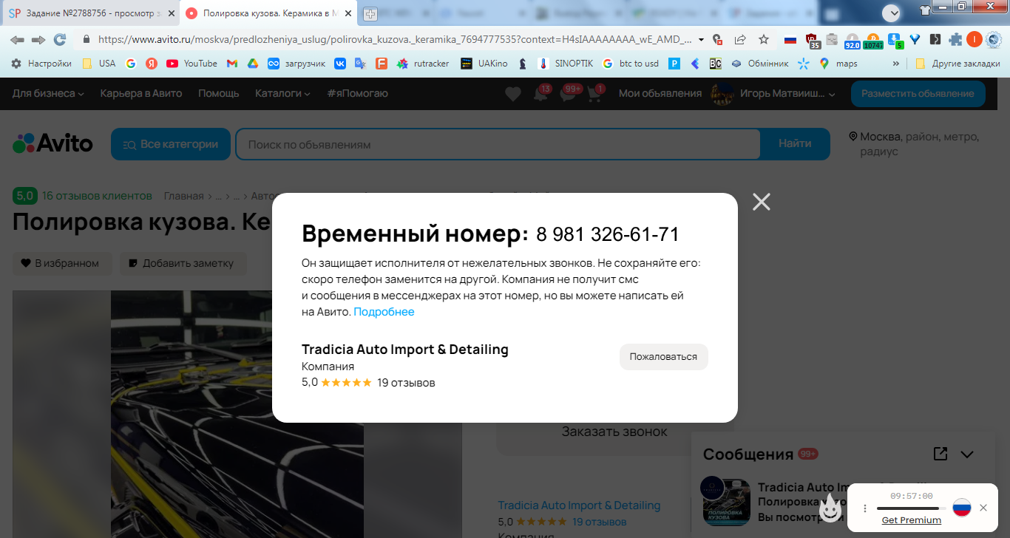Click the browser Forward arrow
This screenshot has width=1010, height=538.
click(38, 39)
